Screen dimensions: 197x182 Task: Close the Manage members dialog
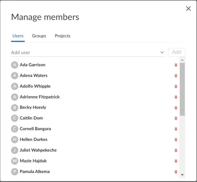click(188, 9)
